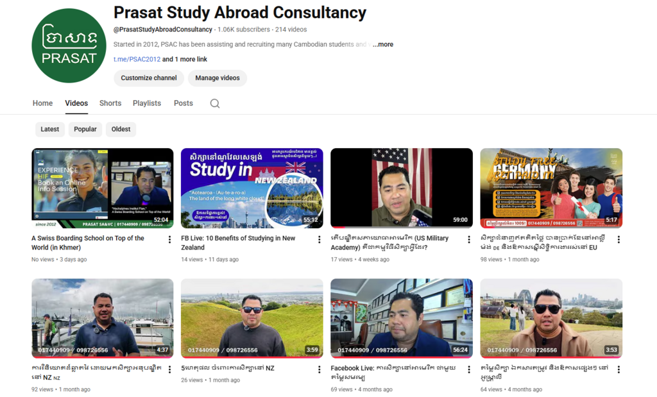The image size is (657, 397).
Task: Select the Latest sort filter chip
Action: pyautogui.click(x=49, y=129)
